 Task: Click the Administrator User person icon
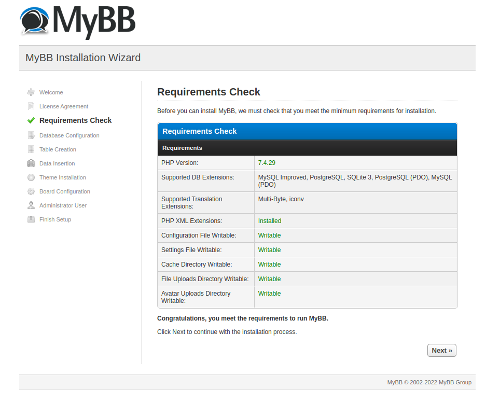pyautogui.click(x=32, y=205)
